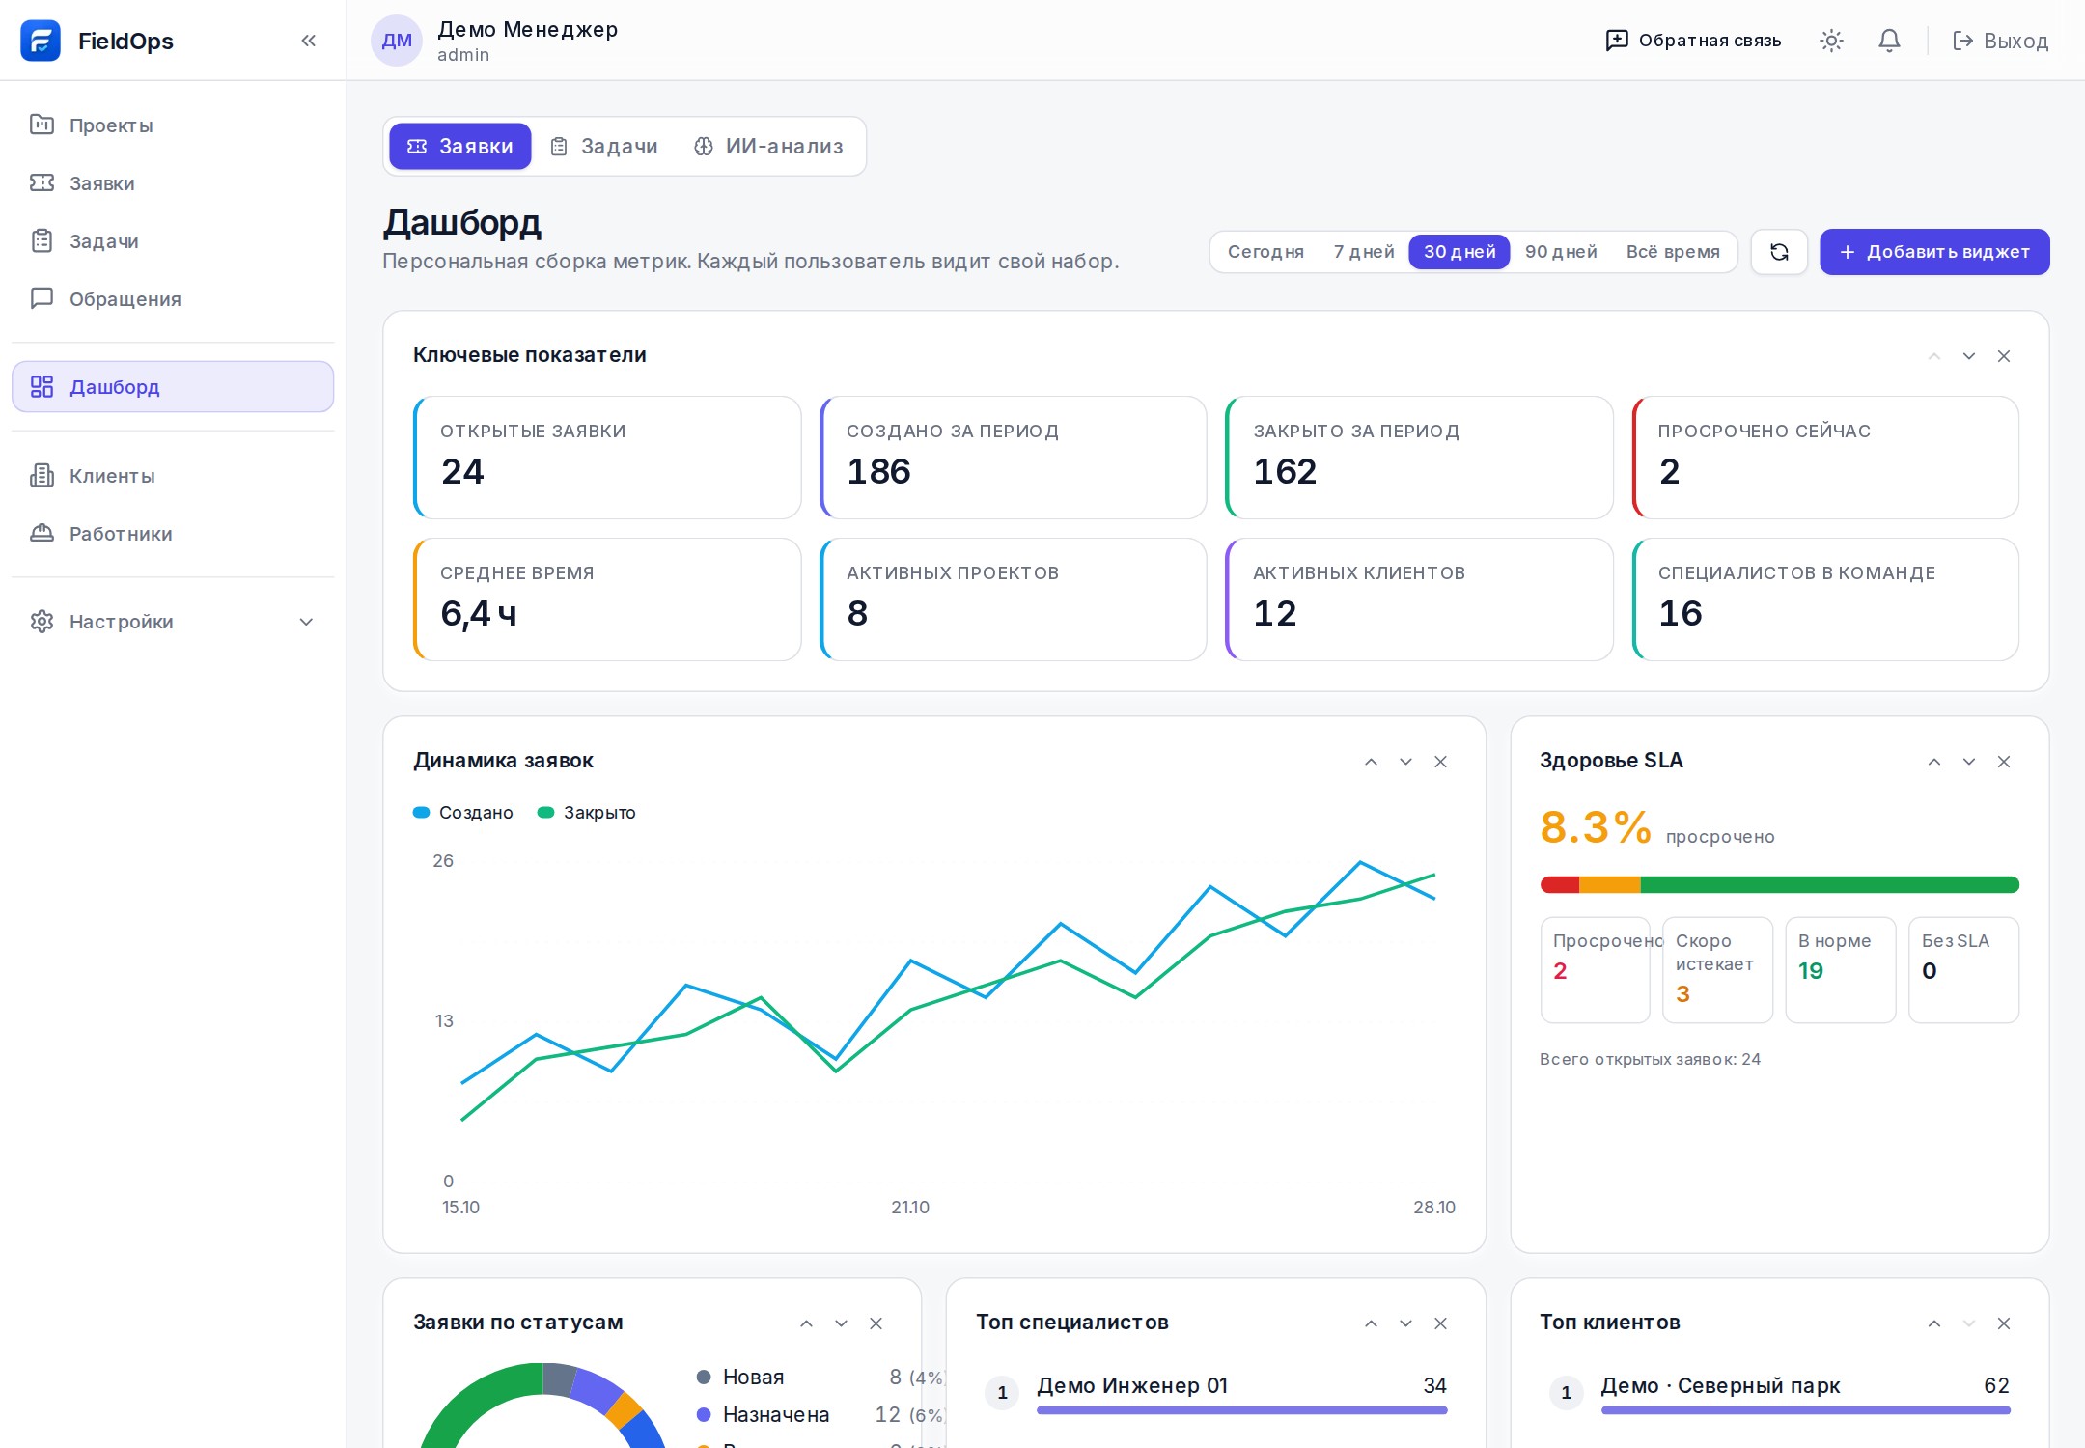Image resolution: width=2085 pixels, height=1448 pixels.
Task: Move Динамика заявок widget down
Action: click(1405, 762)
